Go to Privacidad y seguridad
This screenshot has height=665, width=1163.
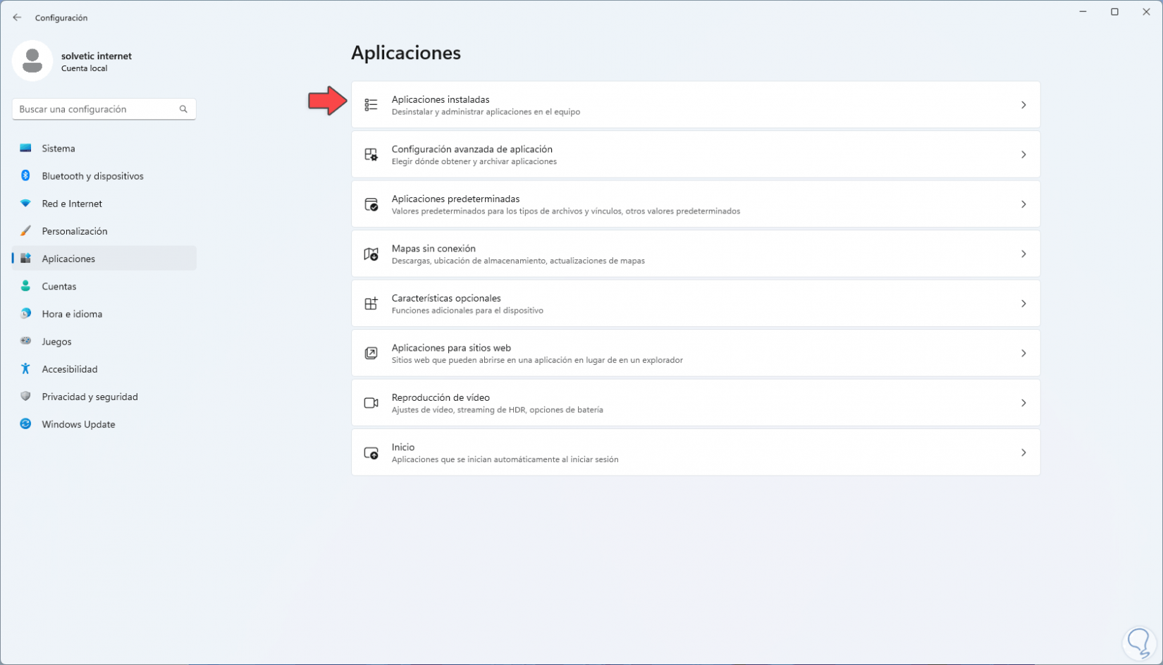pos(90,397)
